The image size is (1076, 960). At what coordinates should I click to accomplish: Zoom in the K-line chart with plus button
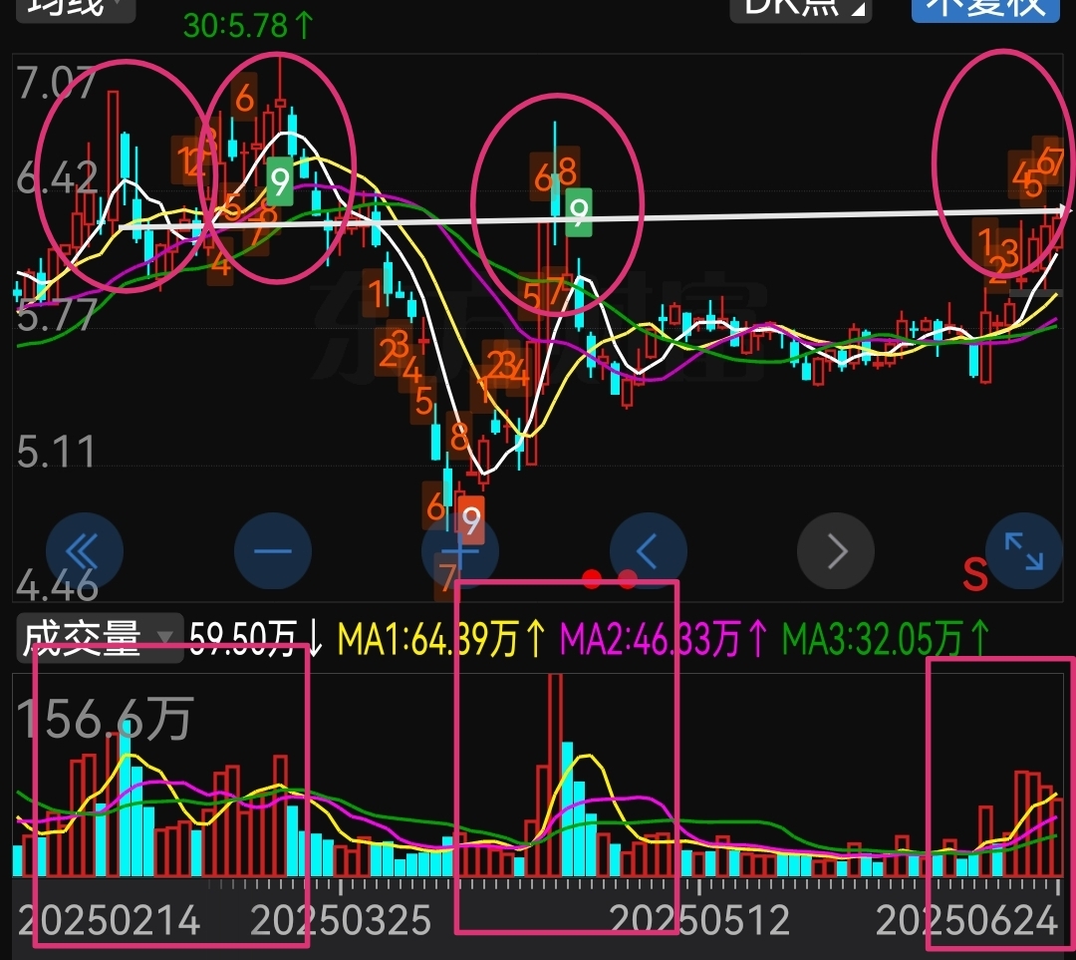(459, 550)
